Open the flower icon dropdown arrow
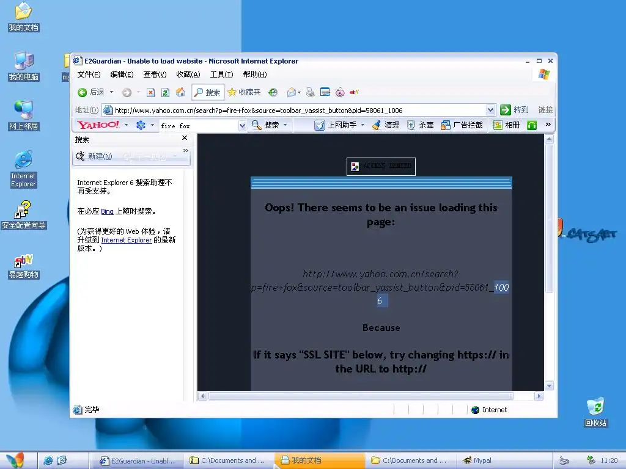This screenshot has width=626, height=469. [x=152, y=125]
